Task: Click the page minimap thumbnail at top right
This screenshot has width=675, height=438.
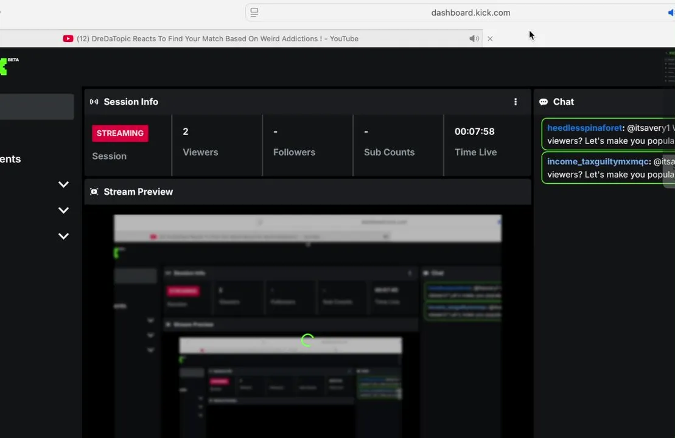Action: [670, 67]
